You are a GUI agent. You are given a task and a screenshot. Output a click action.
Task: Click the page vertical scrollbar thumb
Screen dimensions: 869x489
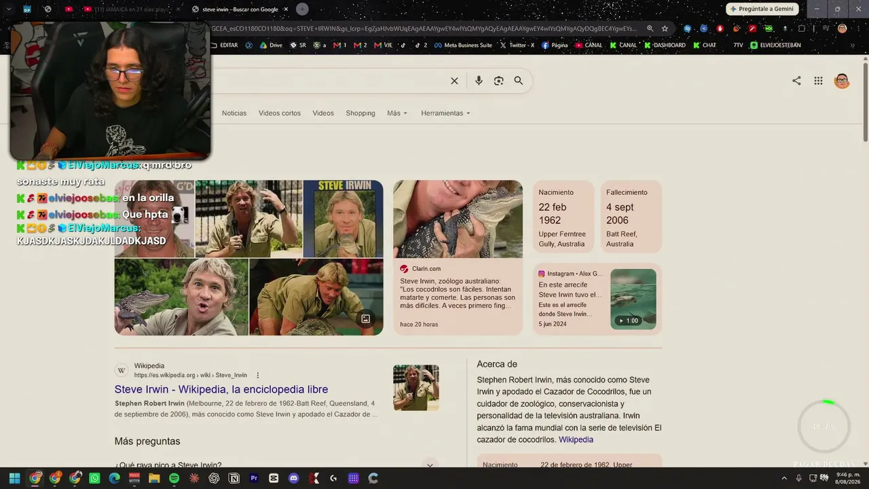click(x=866, y=102)
